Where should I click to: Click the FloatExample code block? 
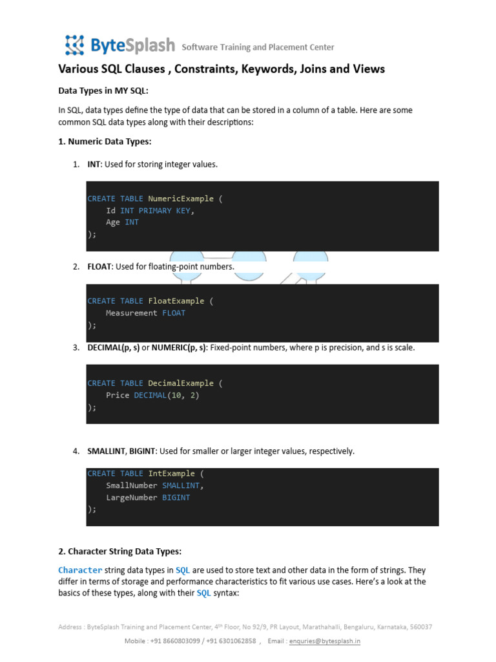(x=262, y=313)
